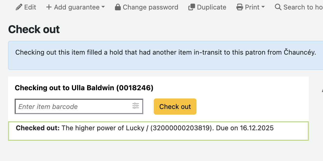Viewport: 323px width, 161px height.
Task: Click the Duplicate copy icon
Action: pyautogui.click(x=192, y=7)
